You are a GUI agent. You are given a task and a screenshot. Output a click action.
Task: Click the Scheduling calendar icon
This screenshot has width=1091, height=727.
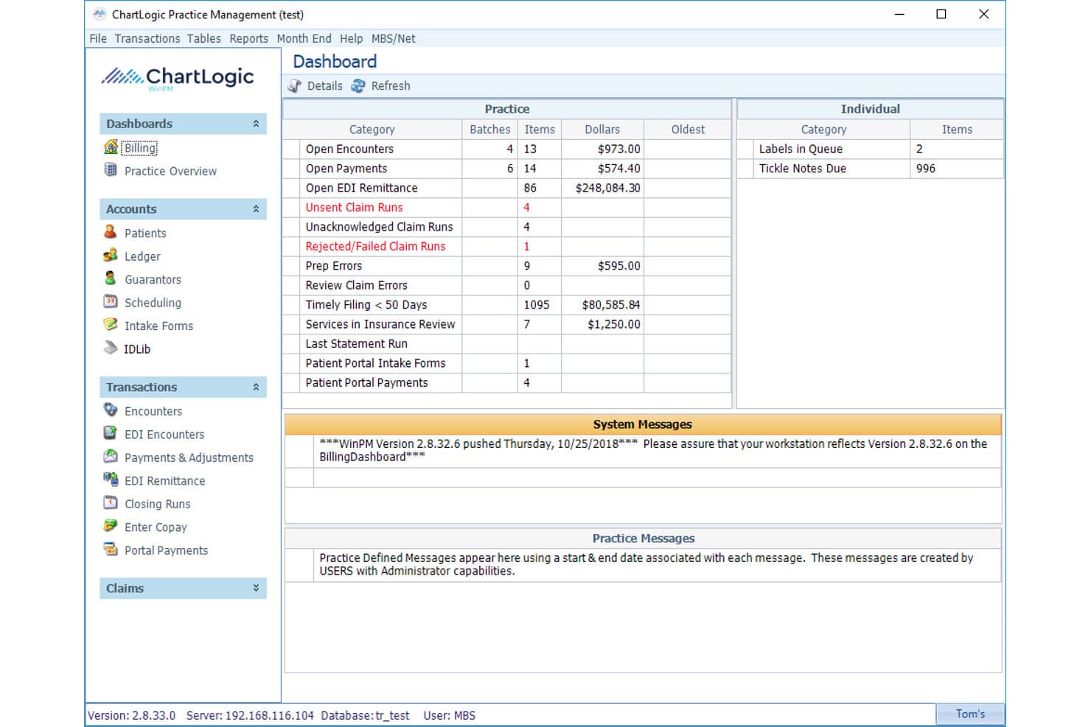111,302
